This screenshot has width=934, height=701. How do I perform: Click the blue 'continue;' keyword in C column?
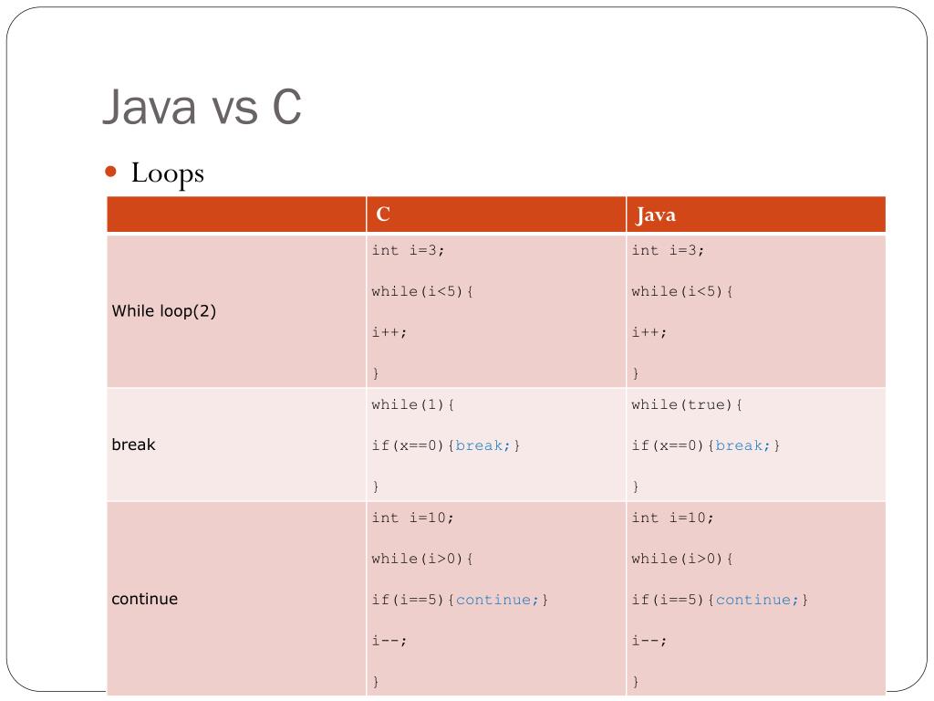click(x=497, y=600)
